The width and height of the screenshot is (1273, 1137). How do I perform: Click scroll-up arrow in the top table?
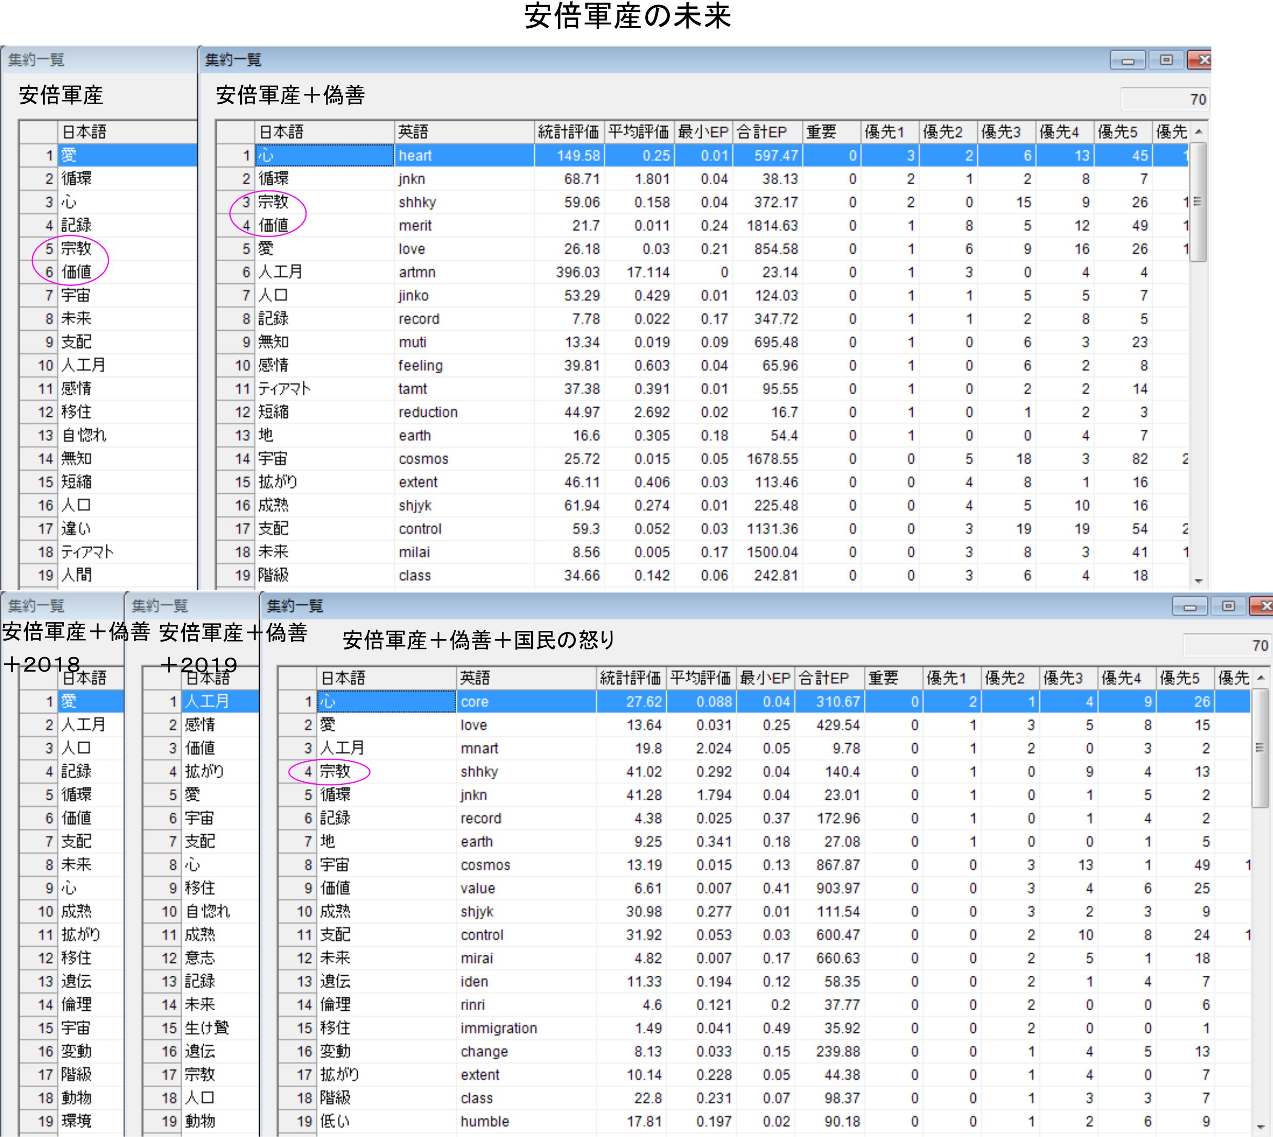(1198, 132)
